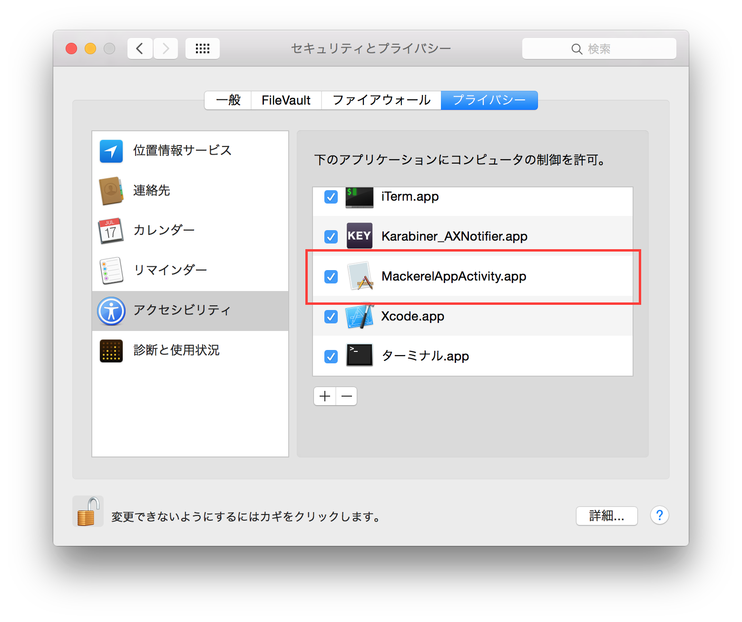Click the MackerelAppActivity app icon

pyautogui.click(x=361, y=276)
